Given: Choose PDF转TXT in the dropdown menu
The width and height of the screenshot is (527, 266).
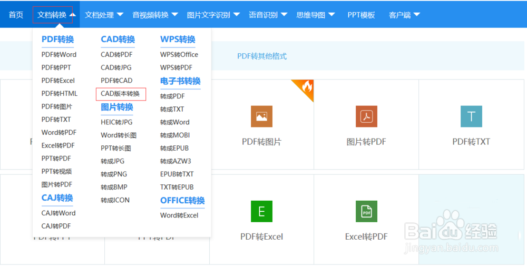Looking at the screenshot, I should click(x=56, y=120).
